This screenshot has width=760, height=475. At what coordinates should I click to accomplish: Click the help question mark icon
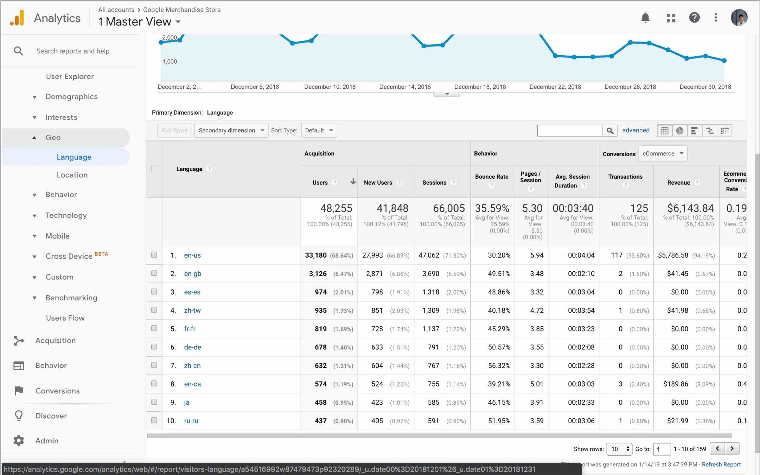(694, 18)
